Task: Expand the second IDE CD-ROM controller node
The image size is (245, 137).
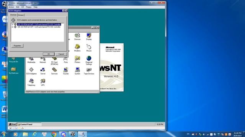Action: coord(12,27)
